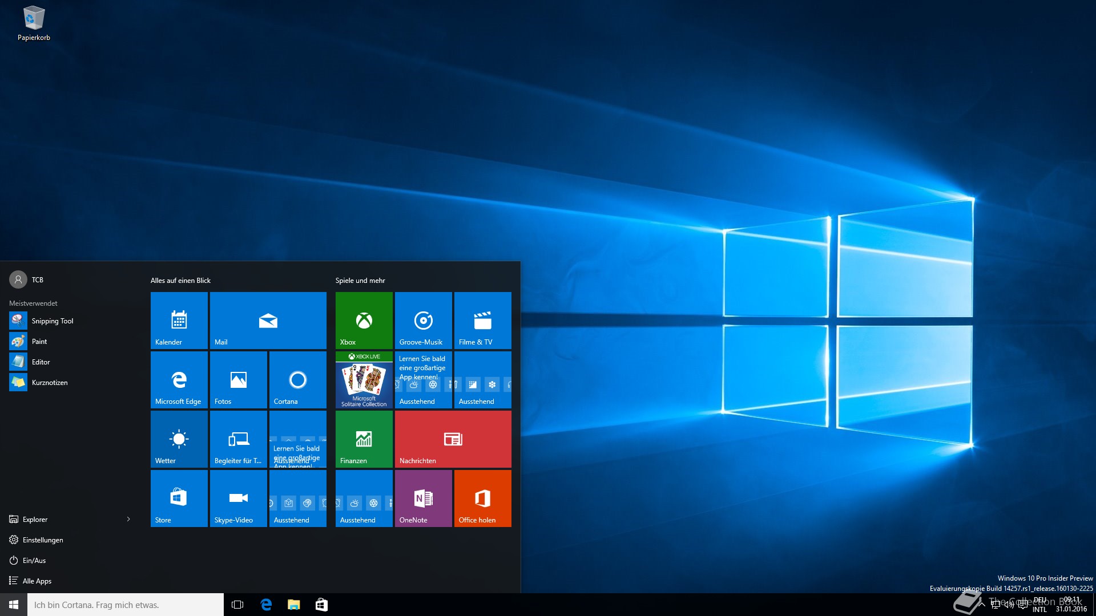Open Einstellungen from Start menu
This screenshot has height=616, width=1096.
tap(43, 540)
